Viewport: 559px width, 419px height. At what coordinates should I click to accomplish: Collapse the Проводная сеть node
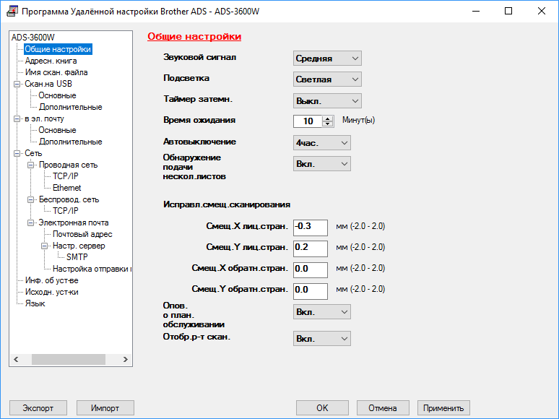pyautogui.click(x=30, y=165)
